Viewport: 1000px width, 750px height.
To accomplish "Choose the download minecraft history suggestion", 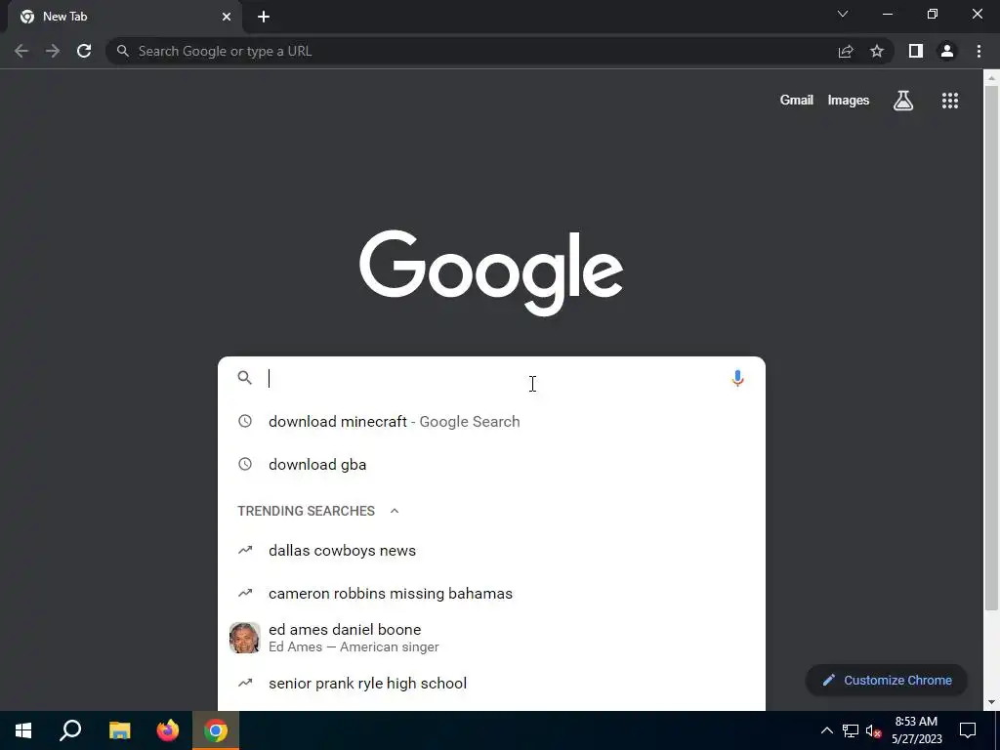I will (491, 422).
